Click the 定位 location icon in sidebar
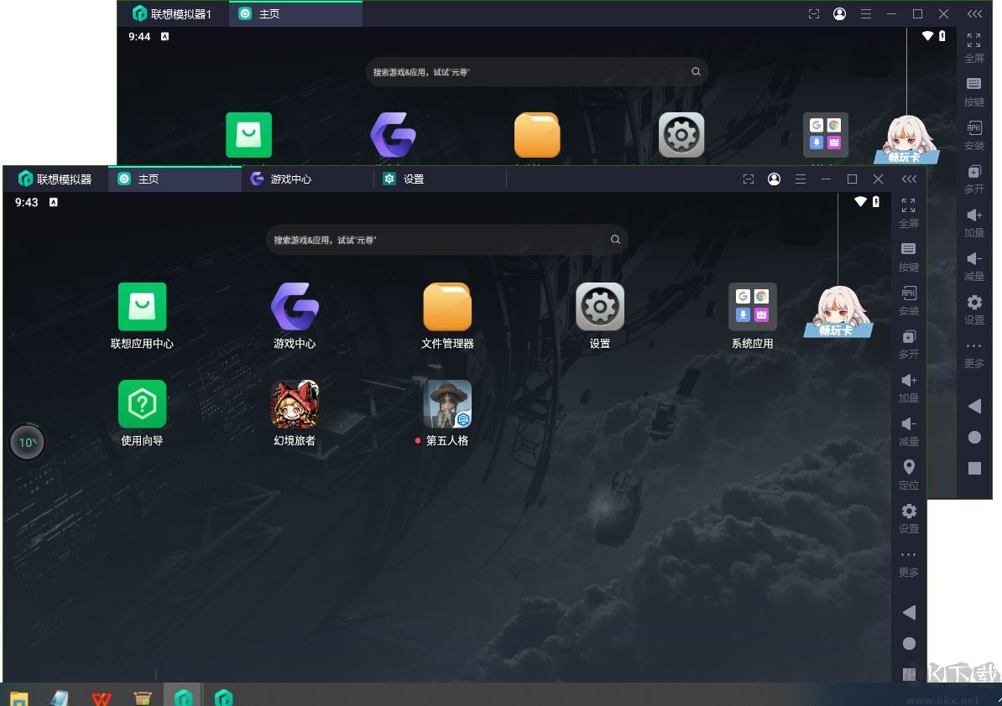The height and width of the screenshot is (706, 1002). (x=909, y=473)
